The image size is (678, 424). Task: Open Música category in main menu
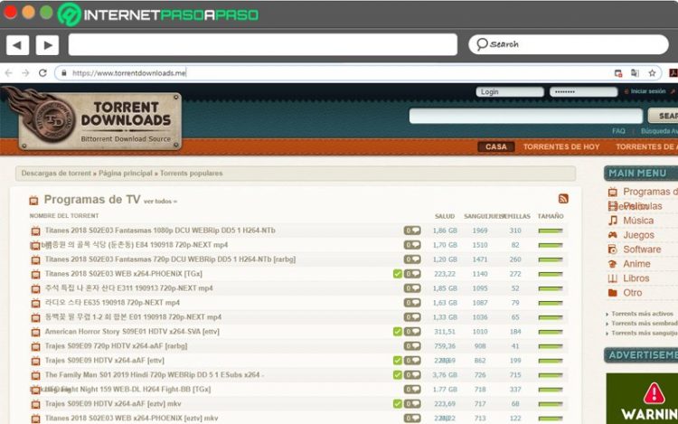638,221
